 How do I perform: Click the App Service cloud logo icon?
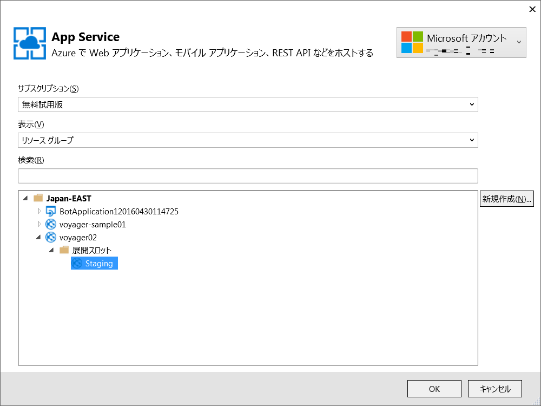click(30, 43)
